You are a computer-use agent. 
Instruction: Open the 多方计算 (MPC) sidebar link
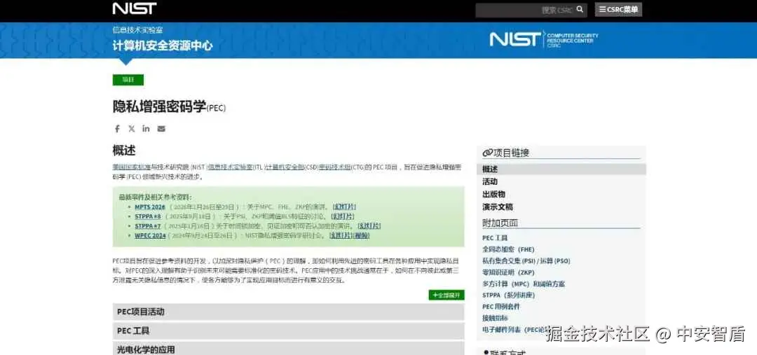524,284
